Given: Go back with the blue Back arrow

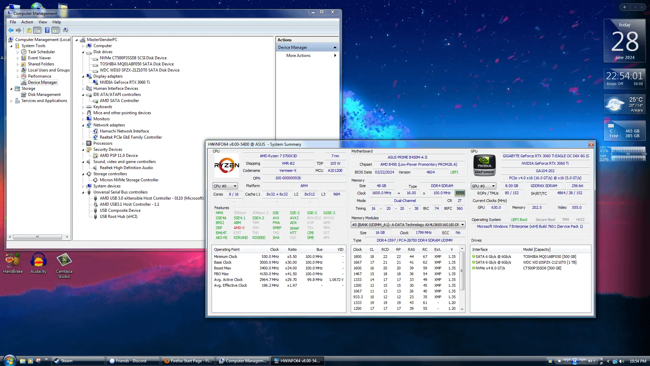Looking at the screenshot, I should coord(11,30).
